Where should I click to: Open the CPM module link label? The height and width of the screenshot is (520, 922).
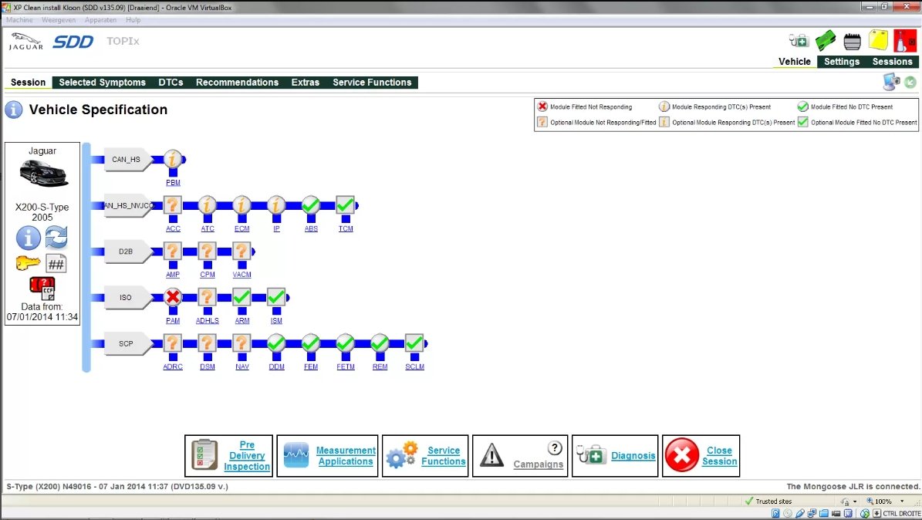[x=208, y=275]
